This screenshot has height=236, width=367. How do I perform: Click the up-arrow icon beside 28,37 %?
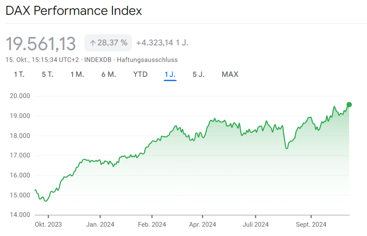(x=93, y=43)
